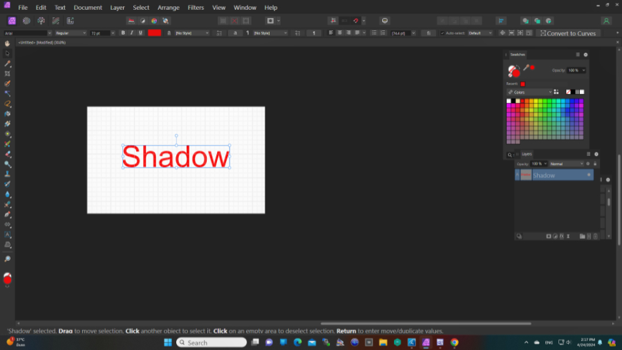Screen dimensions: 622x350
Task: Toggle Bold text formatting
Action: (x=123, y=32)
